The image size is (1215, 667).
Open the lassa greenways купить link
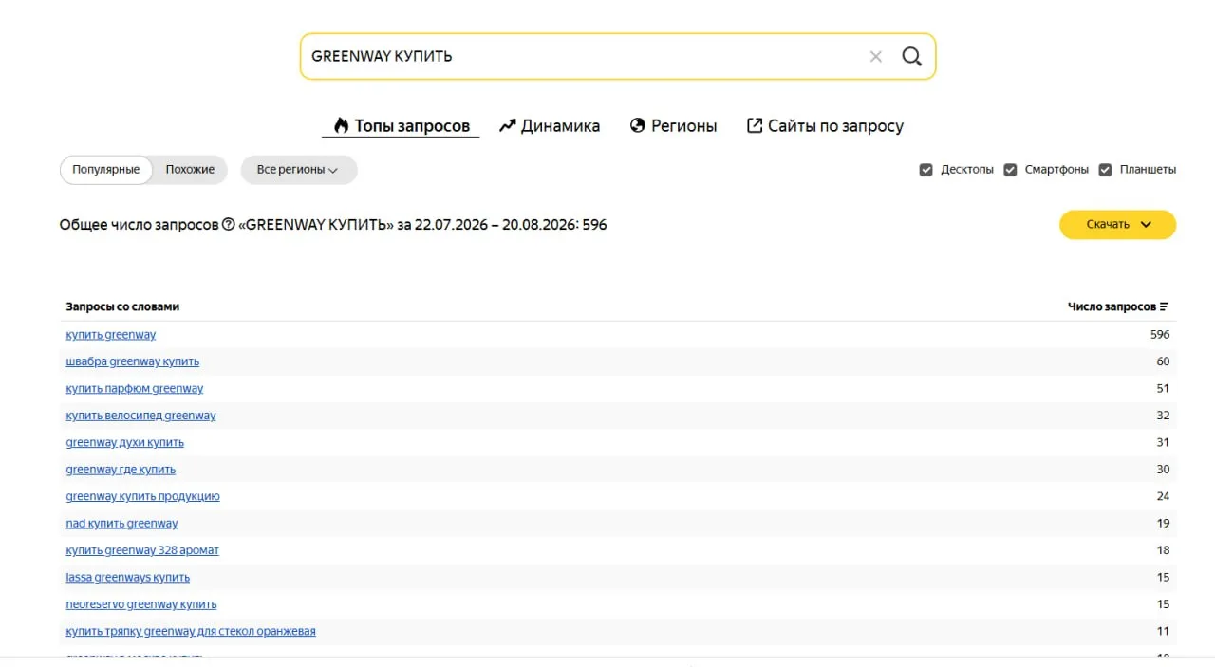click(x=128, y=578)
